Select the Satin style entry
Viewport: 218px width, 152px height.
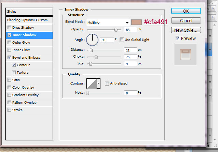click(x=17, y=80)
